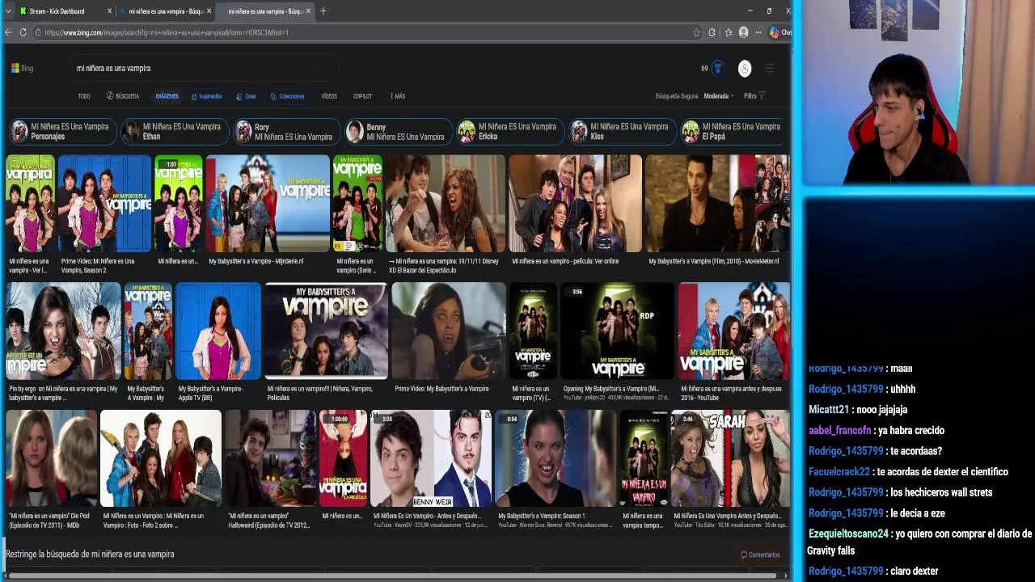
Task: Click 'Restringe la búsqueda' text
Action: click(x=90, y=554)
